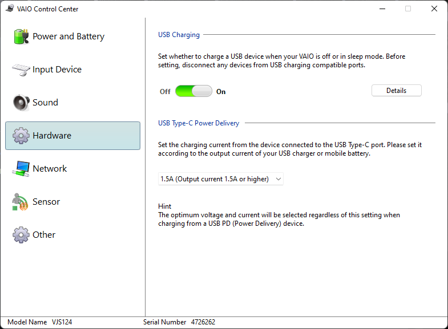Viewport: 448px width, 329px height.
Task: Click the Off label beside USB Charging switch
Action: point(165,92)
